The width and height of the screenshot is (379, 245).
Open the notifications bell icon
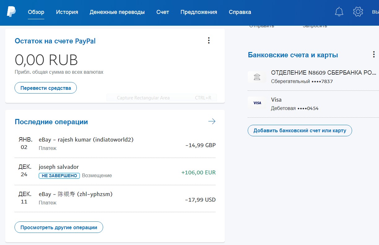pyautogui.click(x=339, y=12)
